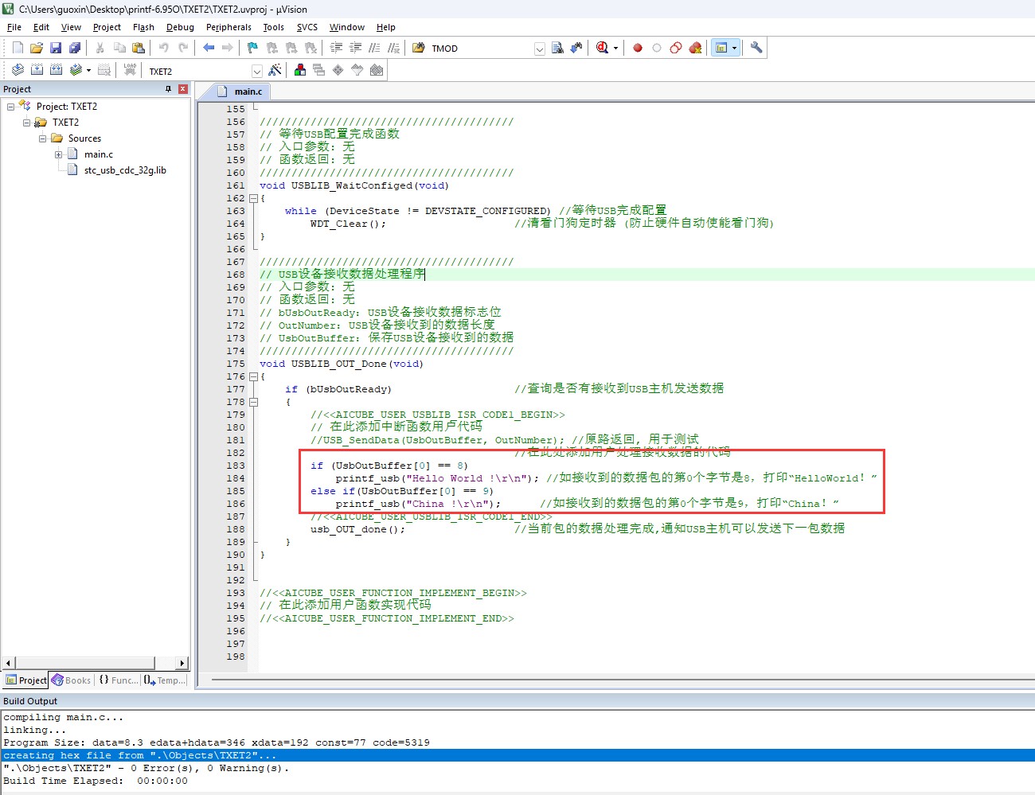The height and width of the screenshot is (795, 1035).
Task: Click the Open file folder icon
Action: [x=37, y=48]
